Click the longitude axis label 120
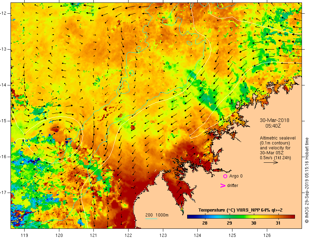309x239 pixels. tap(59, 235)
